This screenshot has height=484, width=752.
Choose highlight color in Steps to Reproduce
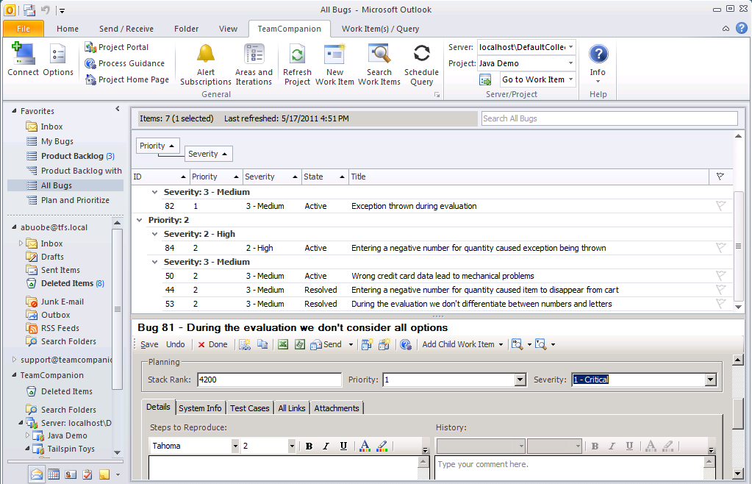pos(382,446)
